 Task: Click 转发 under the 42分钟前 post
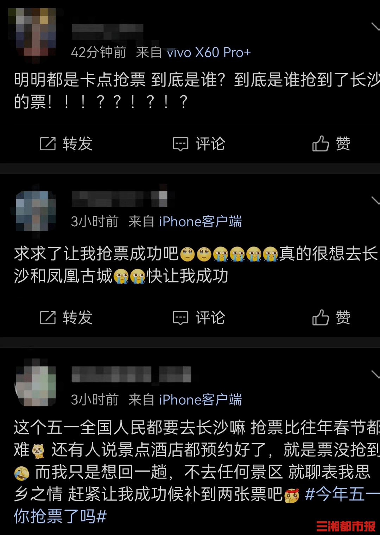(66, 144)
